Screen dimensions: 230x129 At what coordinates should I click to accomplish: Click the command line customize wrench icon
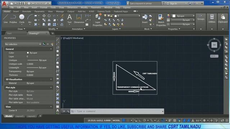click(x=68, y=111)
